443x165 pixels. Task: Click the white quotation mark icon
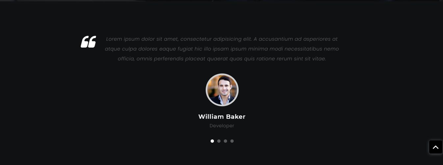click(x=88, y=42)
